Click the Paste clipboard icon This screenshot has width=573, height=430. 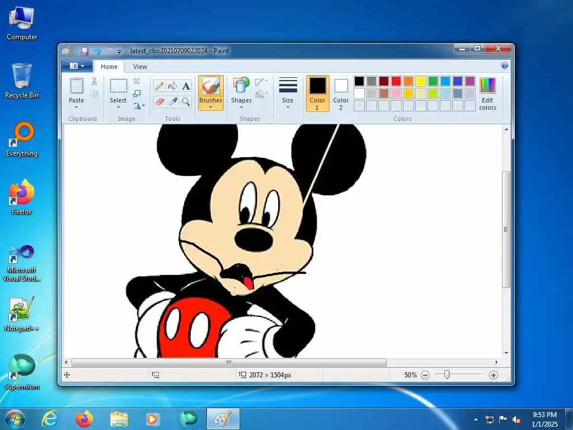click(x=76, y=86)
